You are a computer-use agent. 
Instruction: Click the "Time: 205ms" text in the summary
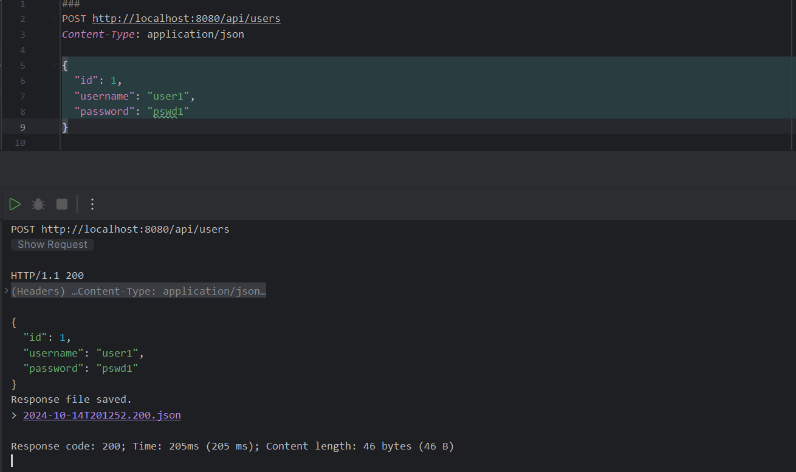[166, 446]
